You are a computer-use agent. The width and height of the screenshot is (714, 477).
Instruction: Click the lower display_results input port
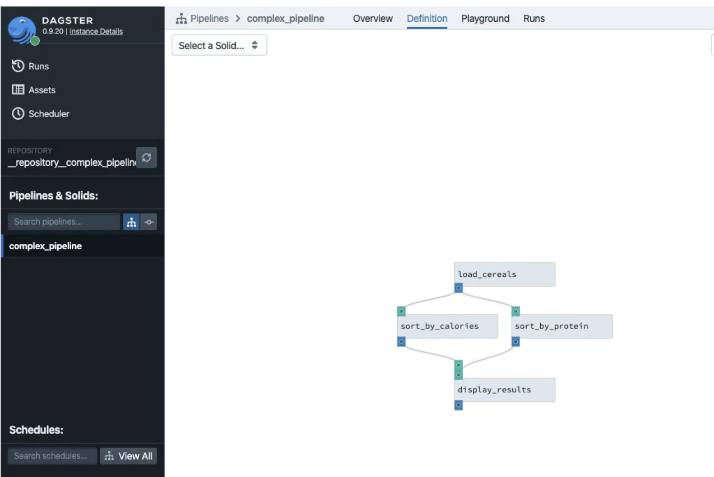(459, 374)
